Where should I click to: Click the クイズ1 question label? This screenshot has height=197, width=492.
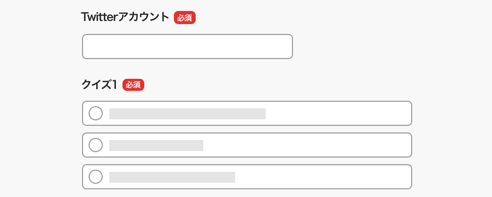point(99,85)
